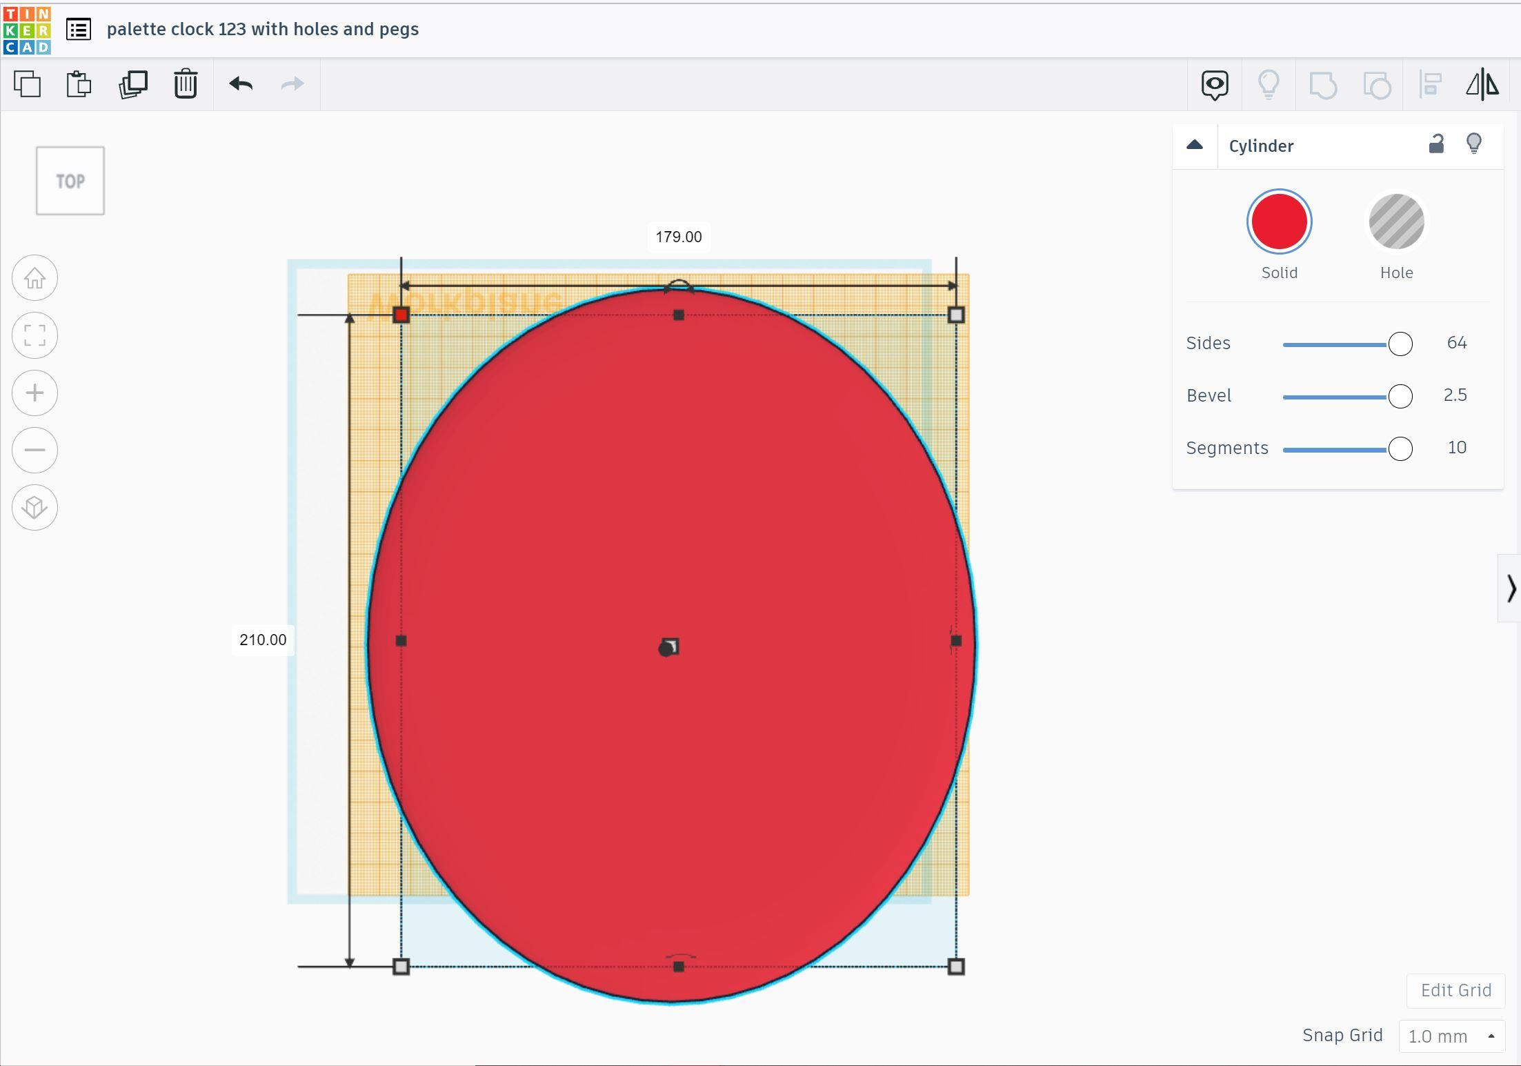
Task: Click the redo action icon
Action: pos(294,83)
